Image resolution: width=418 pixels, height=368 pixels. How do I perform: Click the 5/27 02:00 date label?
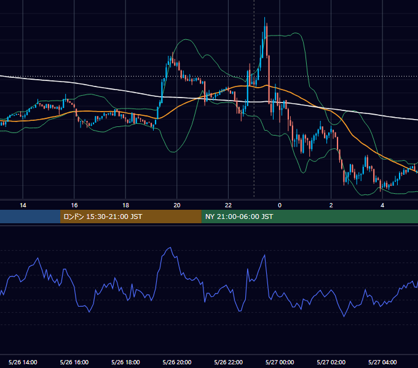(331, 362)
